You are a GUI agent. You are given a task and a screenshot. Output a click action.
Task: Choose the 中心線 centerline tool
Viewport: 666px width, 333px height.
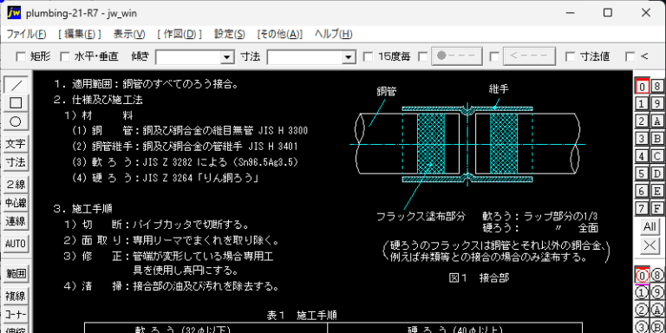pyautogui.click(x=16, y=203)
